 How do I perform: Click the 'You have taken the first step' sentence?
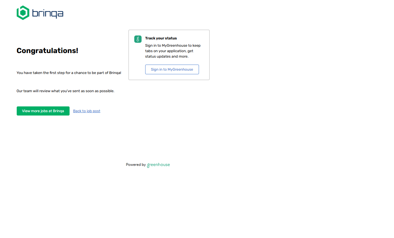[69, 73]
